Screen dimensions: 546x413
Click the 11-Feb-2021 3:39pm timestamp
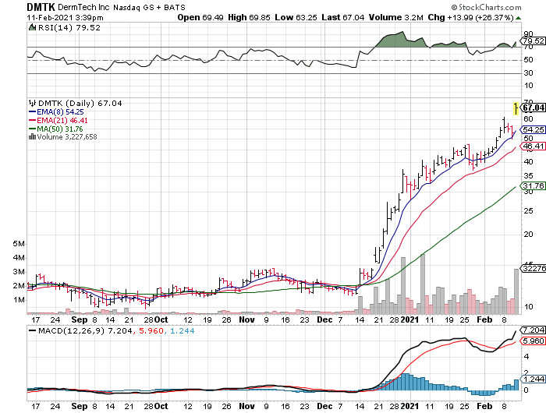[65, 18]
